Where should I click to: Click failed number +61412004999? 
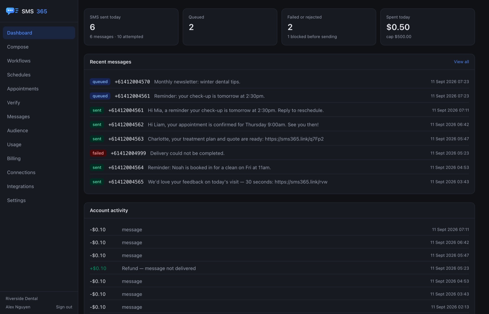coord(128,153)
